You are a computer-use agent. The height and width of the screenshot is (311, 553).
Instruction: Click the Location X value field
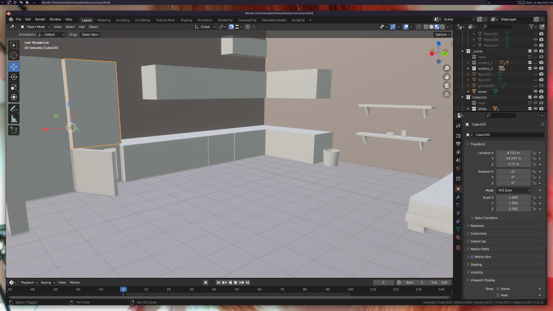point(513,153)
